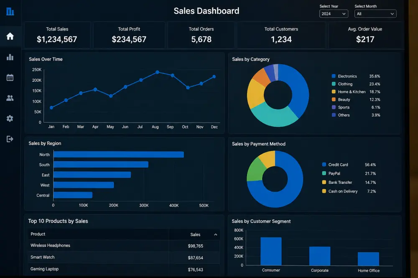Screen dimensions: 418x278
Task: Select the Wireless Headphones row
Action: pos(124,245)
